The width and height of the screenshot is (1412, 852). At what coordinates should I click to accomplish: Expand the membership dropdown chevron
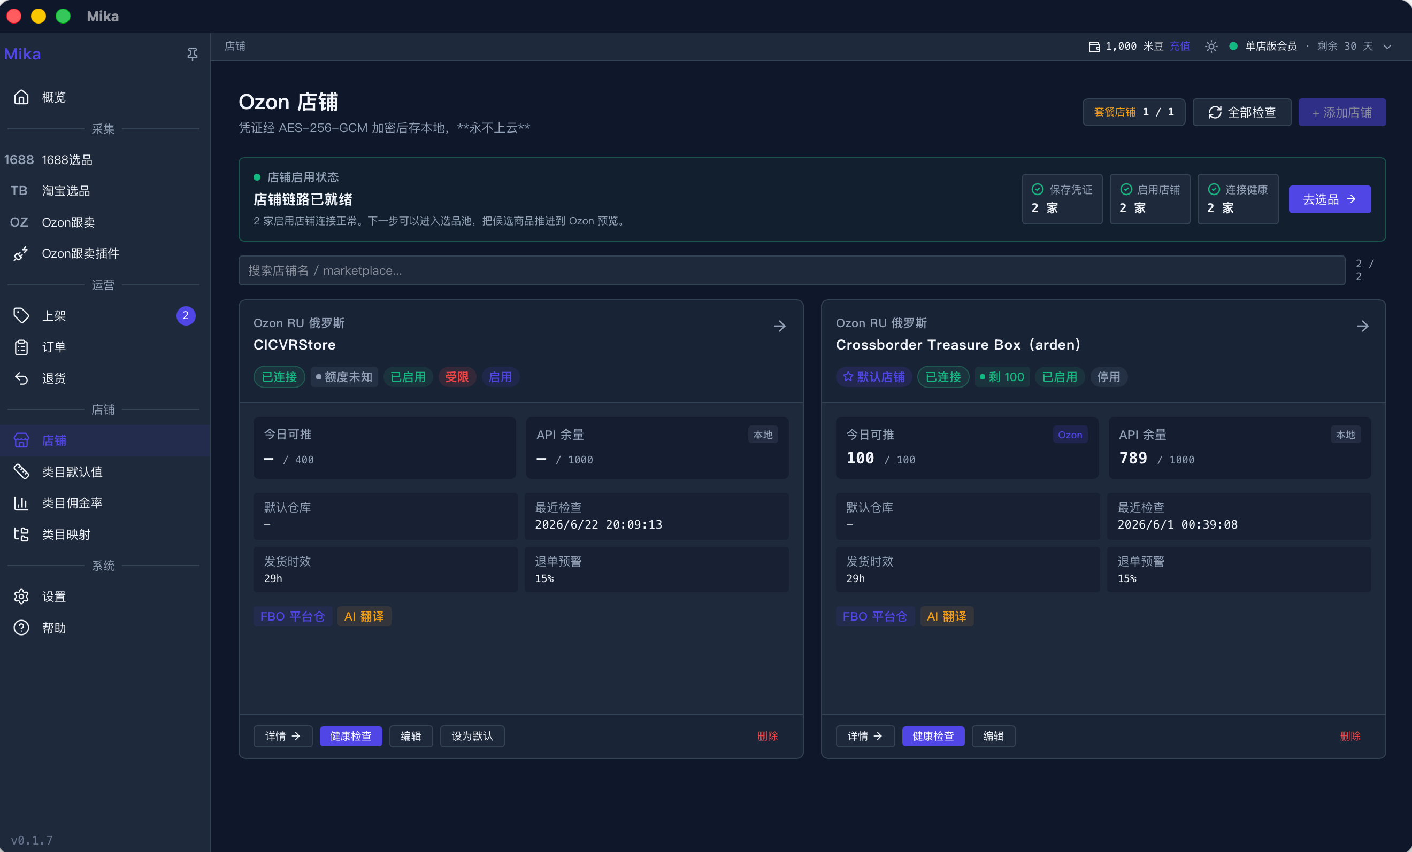1387,47
